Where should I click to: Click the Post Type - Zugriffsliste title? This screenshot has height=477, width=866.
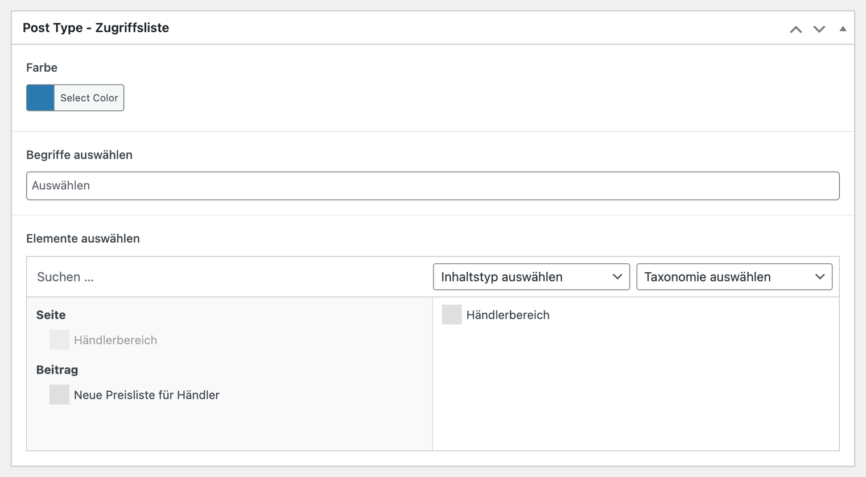point(96,28)
